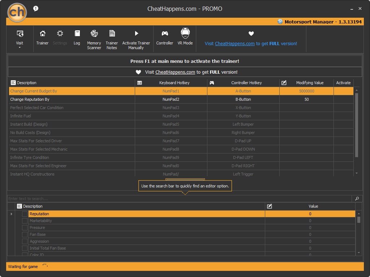370x277 pixels.
Task: Toggle the Initial Total Fan Base checkbox
Action: coord(25,248)
